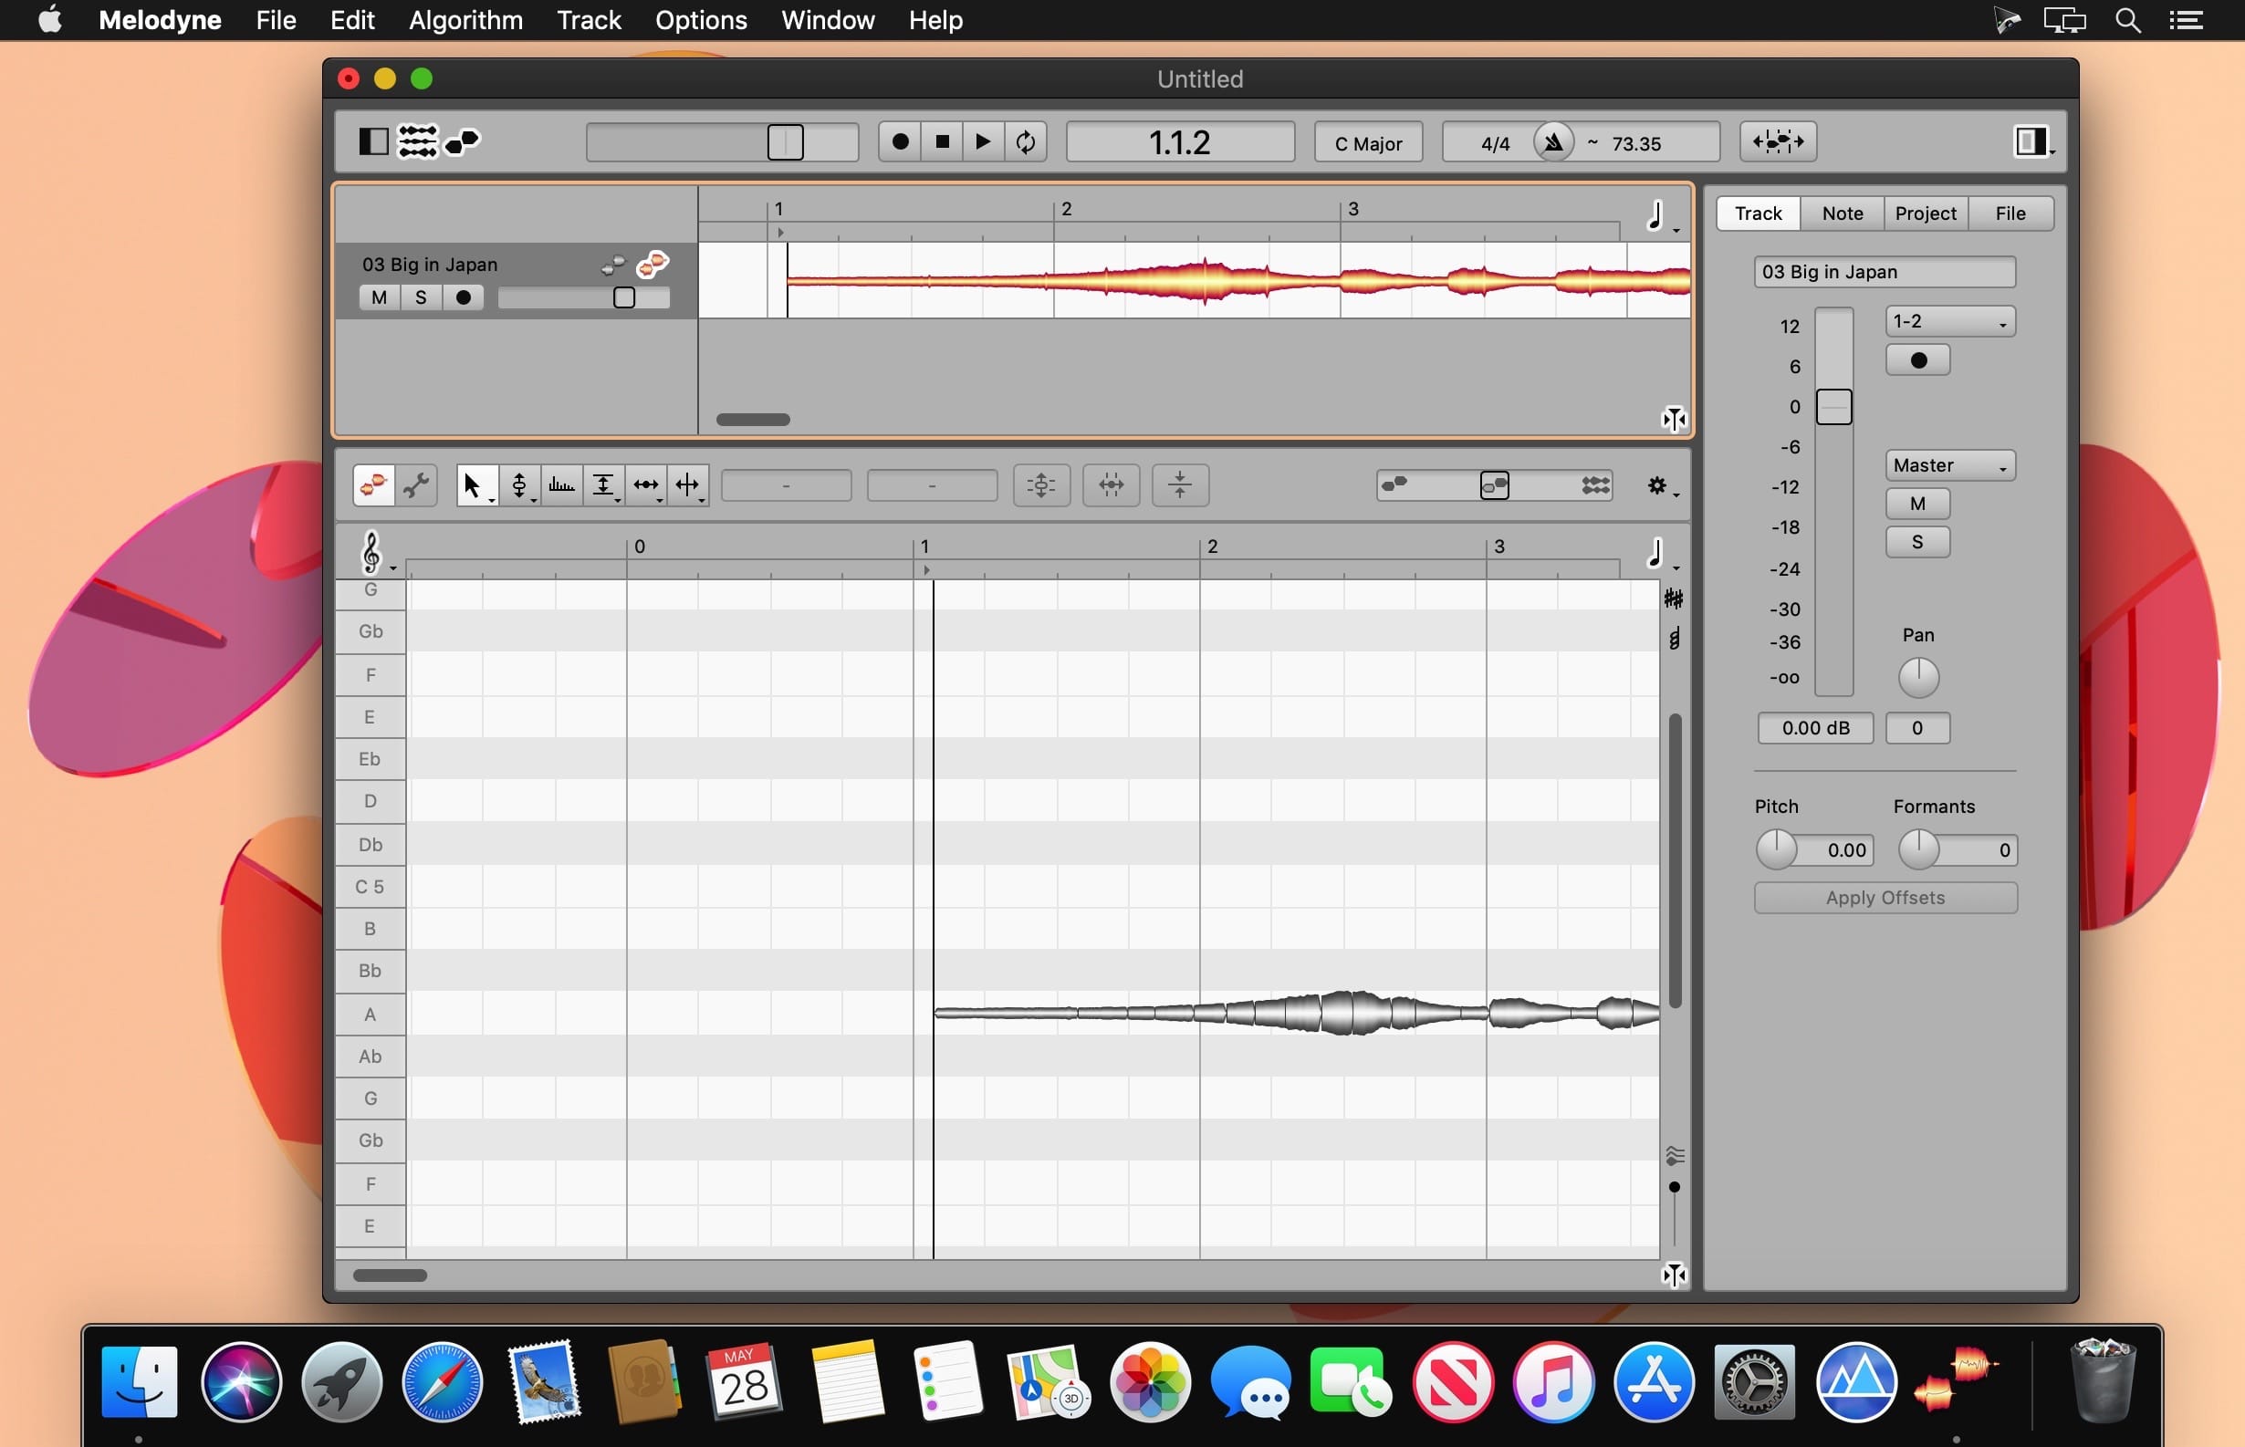Viewport: 2245px width, 1447px height.
Task: Switch to the Track tab
Action: [x=1758, y=213]
